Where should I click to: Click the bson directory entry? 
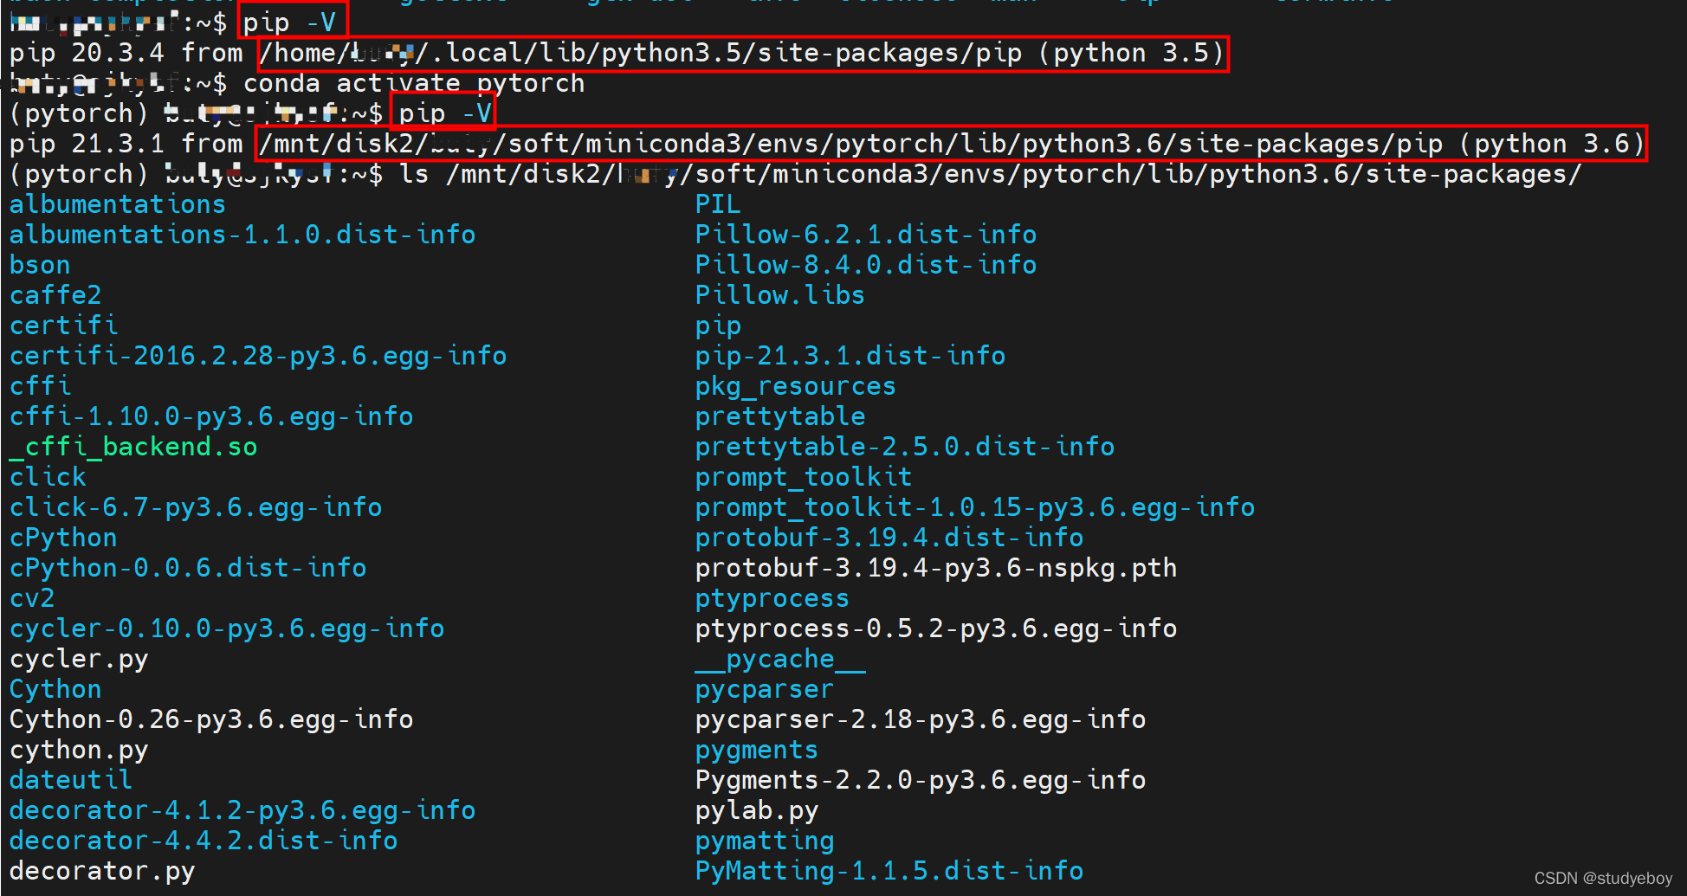point(40,265)
